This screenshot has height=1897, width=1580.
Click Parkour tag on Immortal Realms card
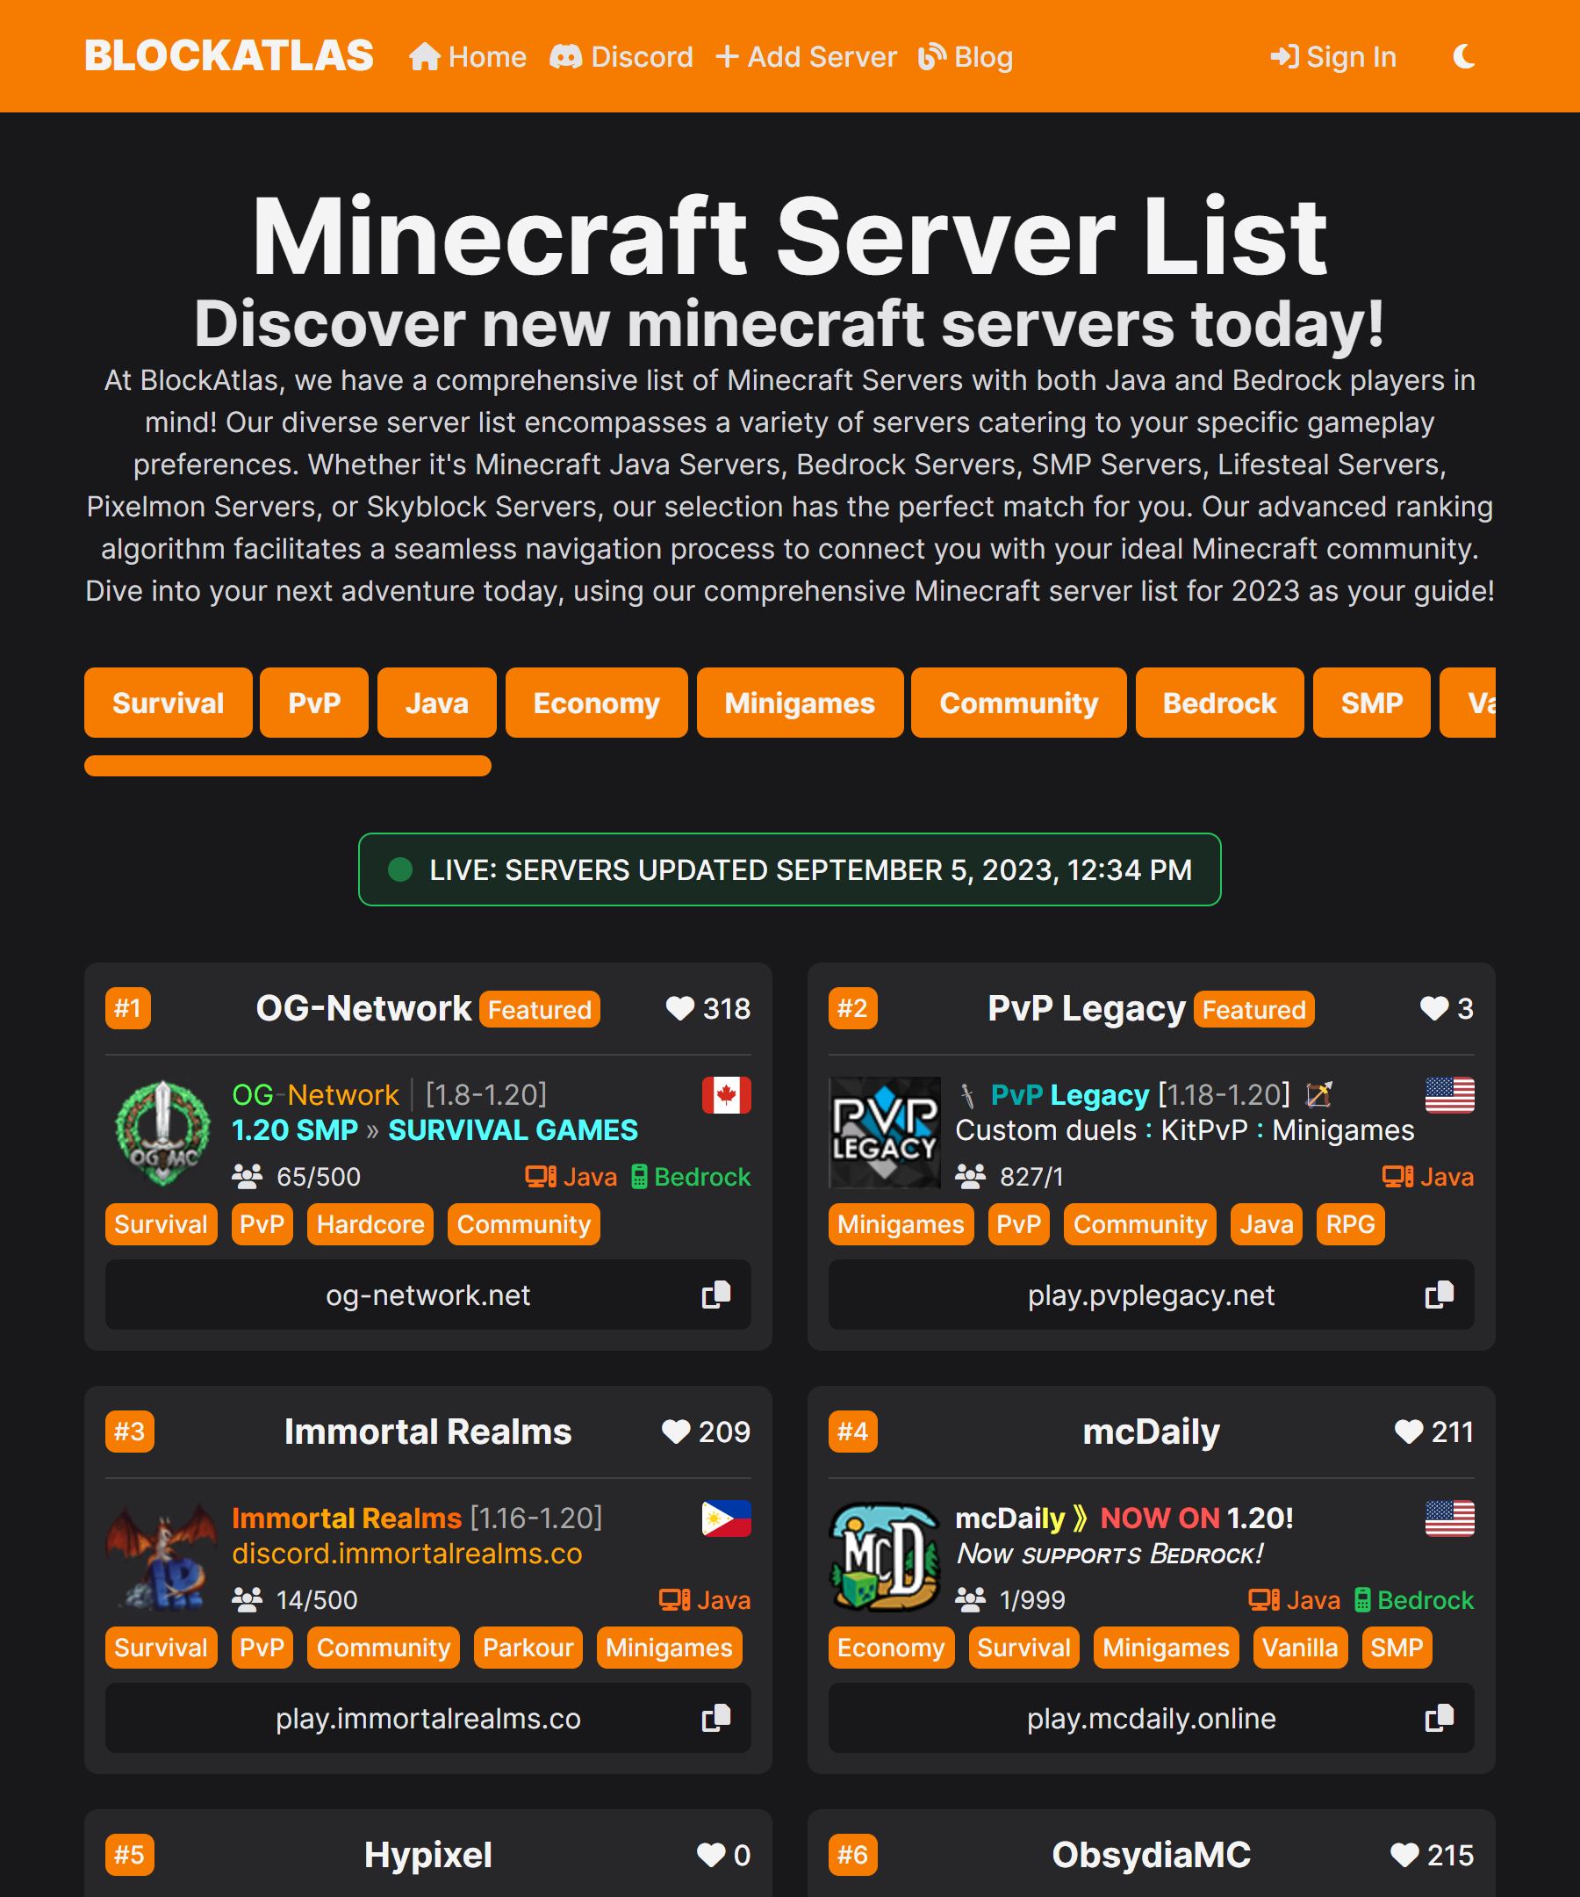[528, 1647]
